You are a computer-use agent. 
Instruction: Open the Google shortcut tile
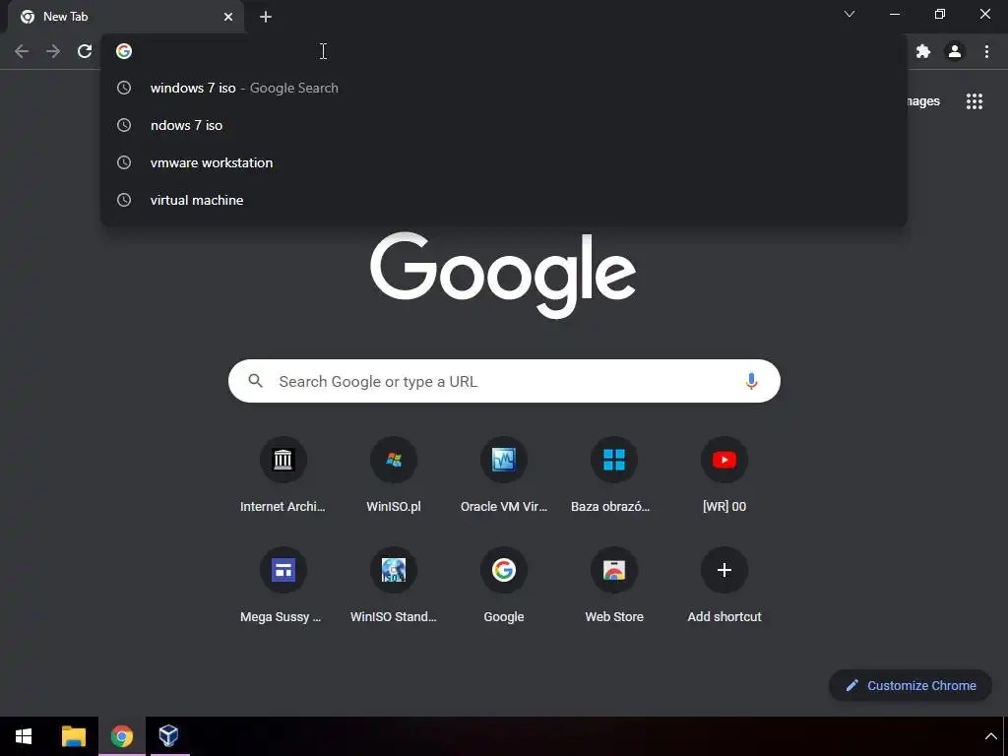click(x=504, y=586)
